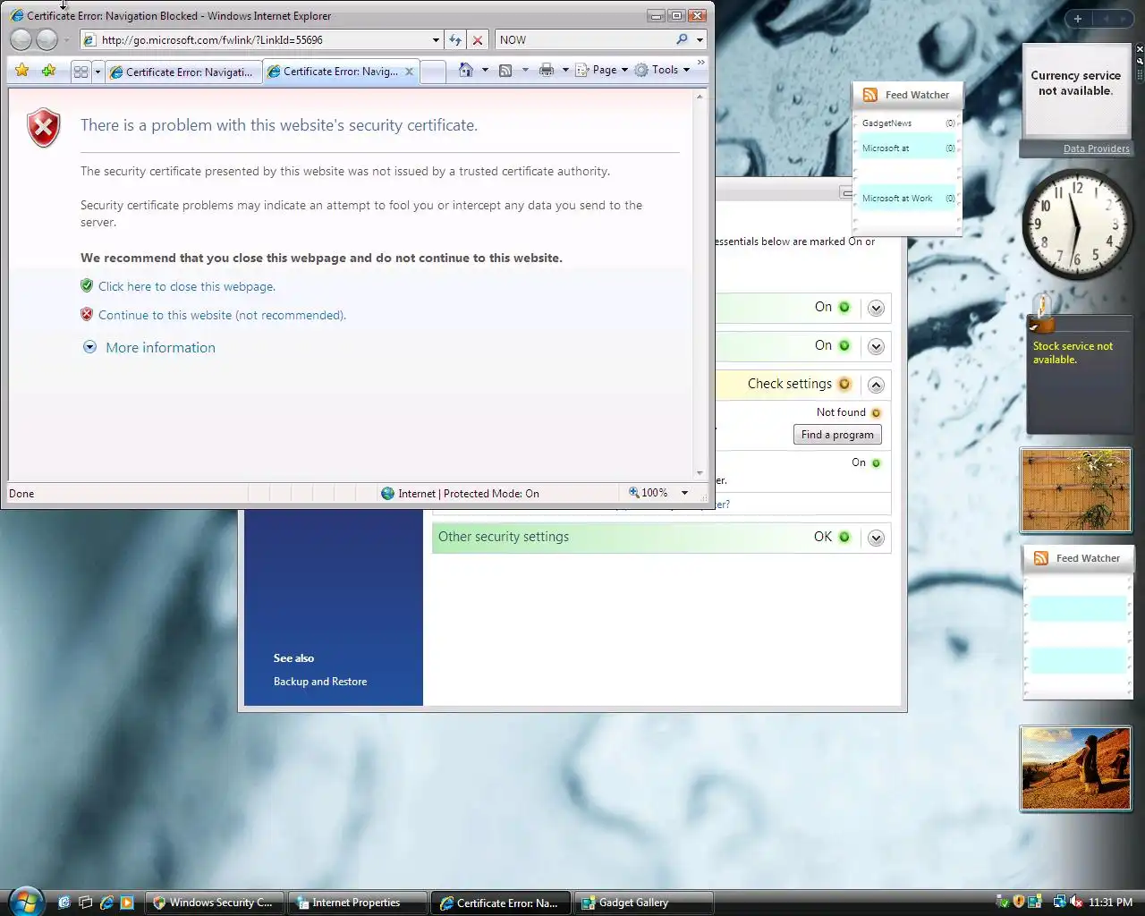Open the Home button dropdown arrow

point(485,70)
